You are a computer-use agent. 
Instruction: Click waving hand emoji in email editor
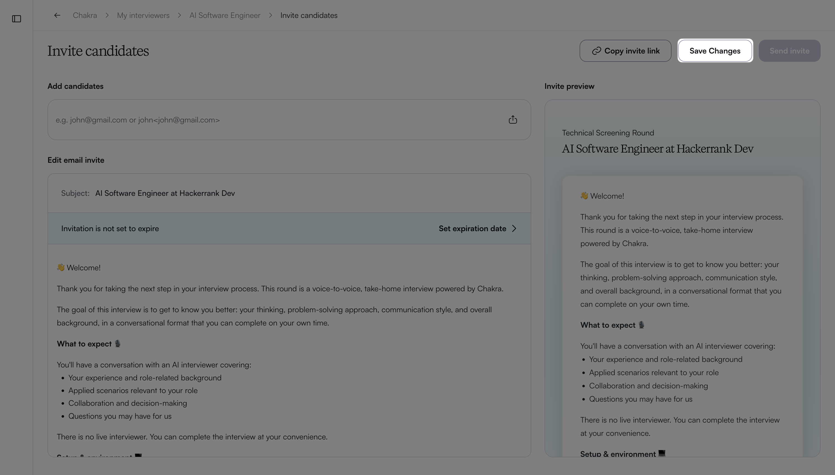click(61, 268)
